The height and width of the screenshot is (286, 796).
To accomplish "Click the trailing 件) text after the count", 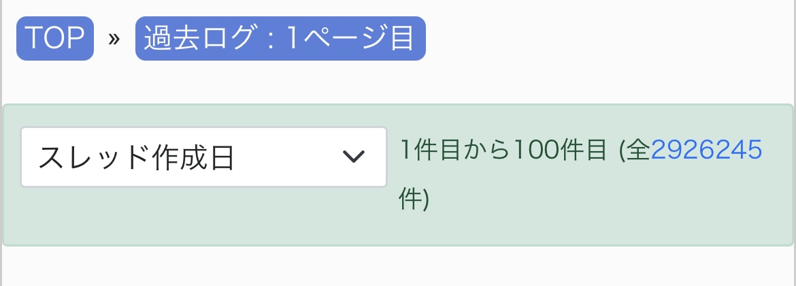I will click(x=414, y=200).
